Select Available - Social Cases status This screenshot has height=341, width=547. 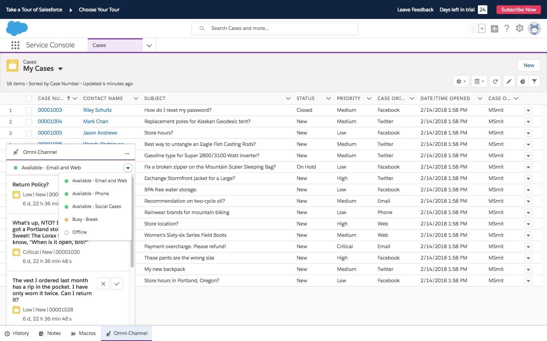pyautogui.click(x=95, y=206)
